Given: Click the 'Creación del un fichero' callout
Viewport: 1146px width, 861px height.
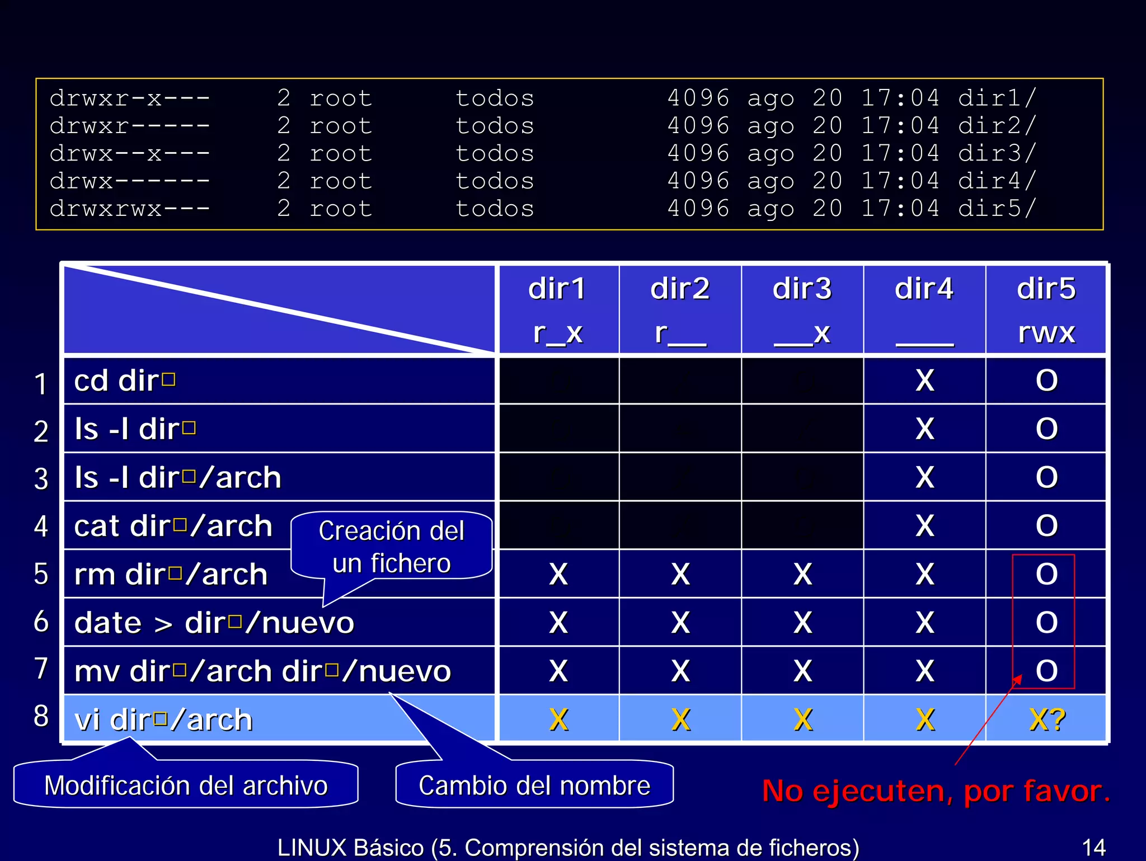Looking at the screenshot, I should 391,546.
